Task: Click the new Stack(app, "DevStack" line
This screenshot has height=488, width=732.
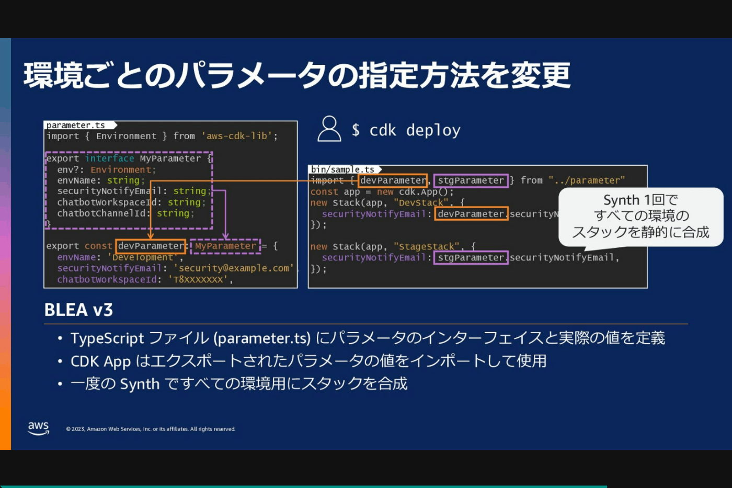Action: click(x=387, y=202)
